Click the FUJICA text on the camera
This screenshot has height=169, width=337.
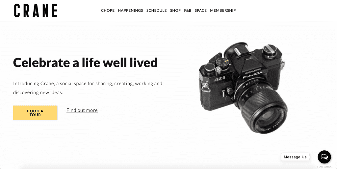(253, 75)
